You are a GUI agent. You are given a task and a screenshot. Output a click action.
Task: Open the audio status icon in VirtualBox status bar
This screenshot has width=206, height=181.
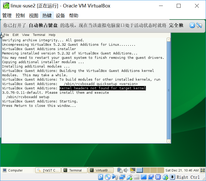pyautogui.click(x=115, y=177)
